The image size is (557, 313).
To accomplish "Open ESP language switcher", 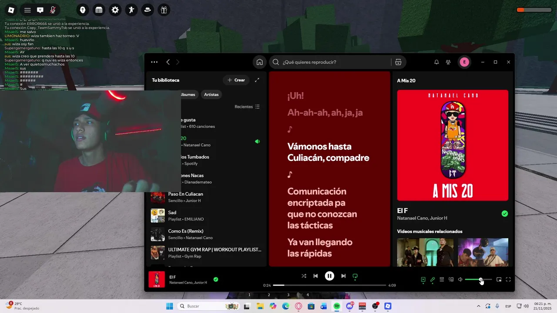I will (508, 306).
